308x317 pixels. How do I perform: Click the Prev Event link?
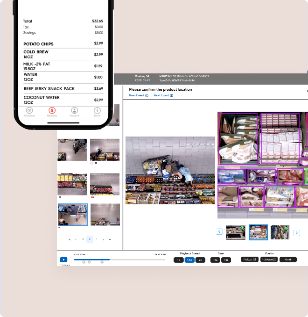pyautogui.click(x=139, y=95)
